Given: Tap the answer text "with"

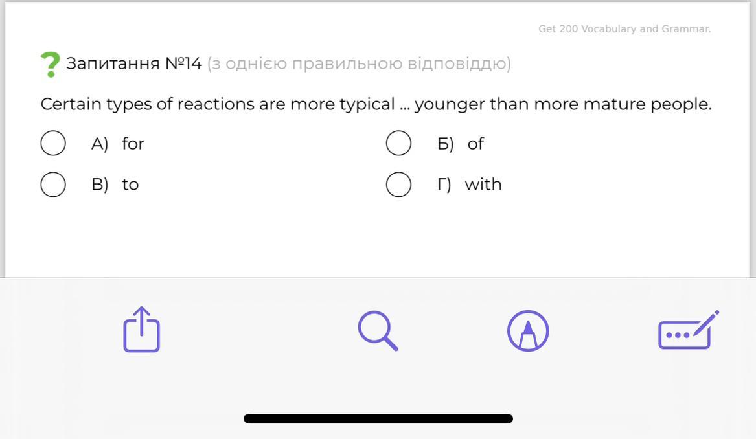Looking at the screenshot, I should point(483,185).
